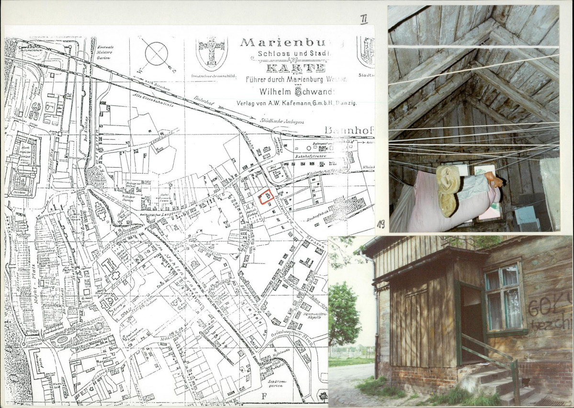
Task: Click the letter "F" at map bottom
Action: 264,396
